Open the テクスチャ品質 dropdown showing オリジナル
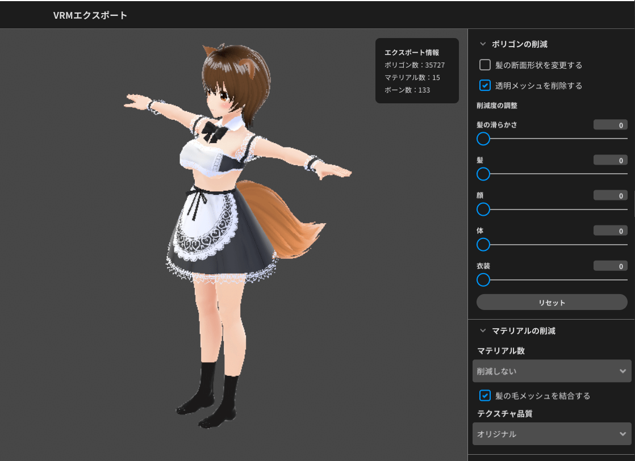The height and width of the screenshot is (461, 635). click(552, 434)
